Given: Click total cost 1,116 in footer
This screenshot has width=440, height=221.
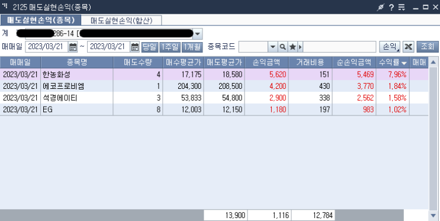Looking at the screenshot, I should [281, 216].
